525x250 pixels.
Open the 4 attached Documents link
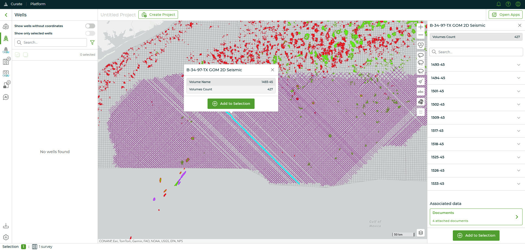(x=476, y=217)
